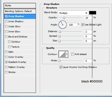Enable the Bevel and Emboss checkbox
This screenshot has height=97, width=112.
[6, 37]
